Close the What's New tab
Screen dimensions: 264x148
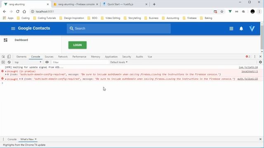[35, 139]
